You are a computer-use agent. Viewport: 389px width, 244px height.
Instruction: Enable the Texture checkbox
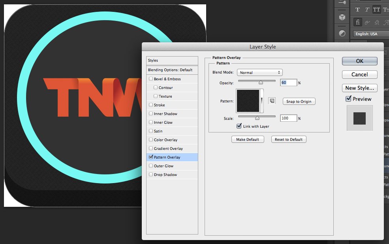[156, 96]
